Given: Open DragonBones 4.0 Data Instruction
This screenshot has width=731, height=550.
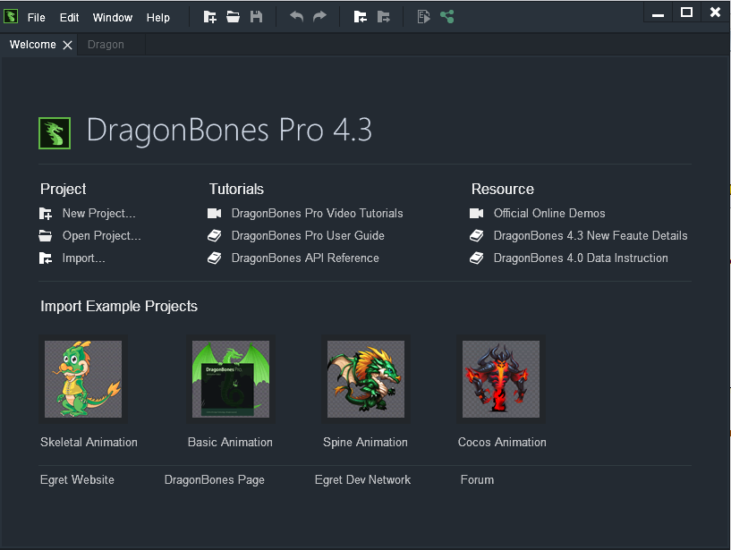Looking at the screenshot, I should click(581, 258).
